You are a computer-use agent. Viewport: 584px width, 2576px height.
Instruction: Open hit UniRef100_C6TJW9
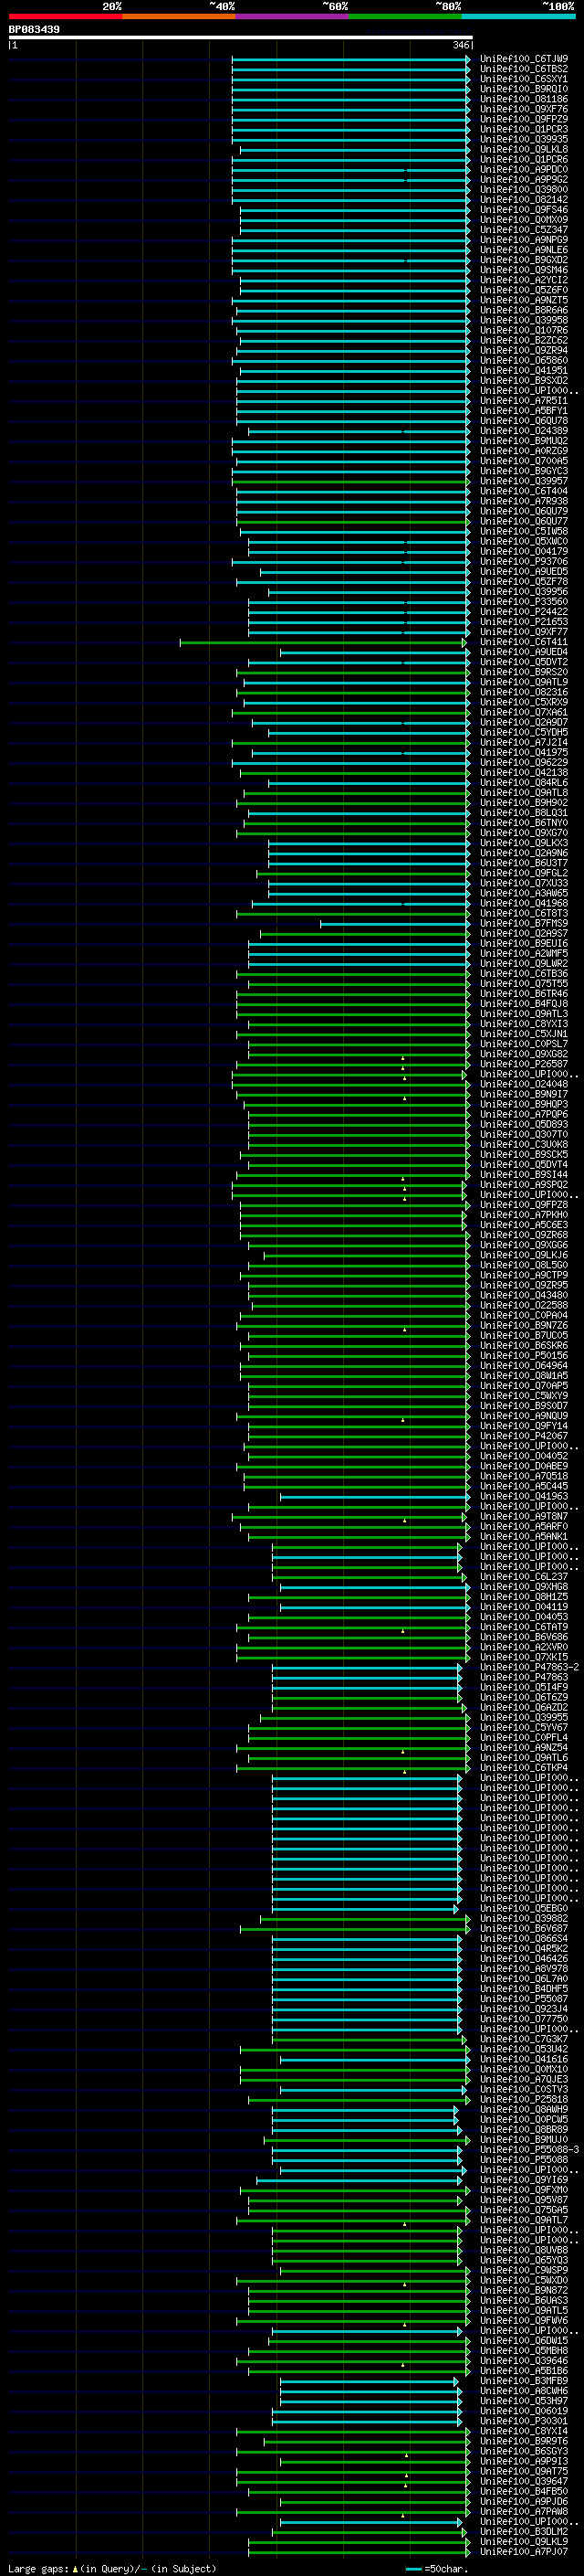pyautogui.click(x=524, y=59)
